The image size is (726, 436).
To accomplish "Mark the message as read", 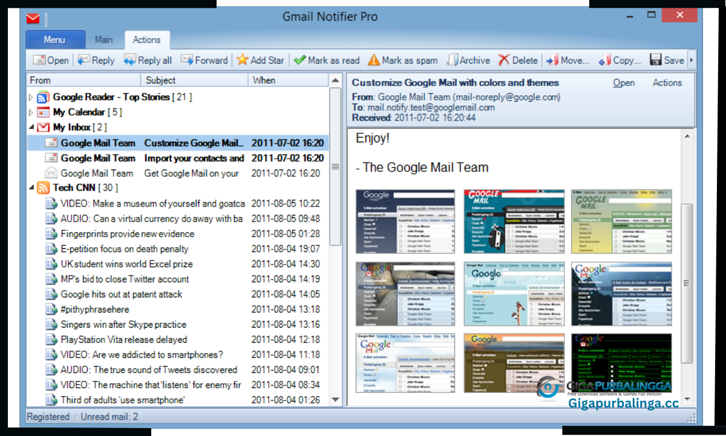I will pos(327,60).
